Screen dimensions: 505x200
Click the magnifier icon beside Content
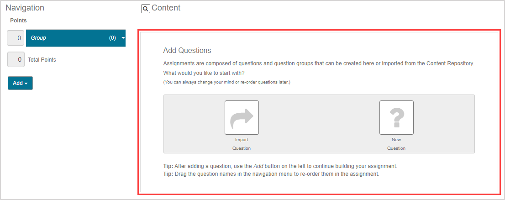(x=146, y=9)
